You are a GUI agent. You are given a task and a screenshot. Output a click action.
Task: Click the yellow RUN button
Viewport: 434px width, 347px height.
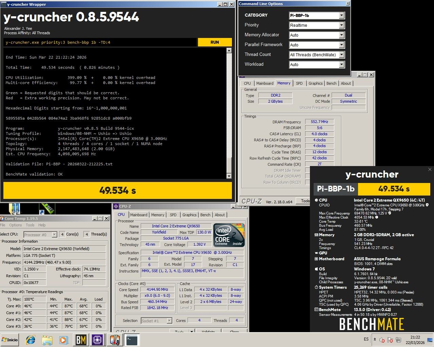tap(215, 42)
